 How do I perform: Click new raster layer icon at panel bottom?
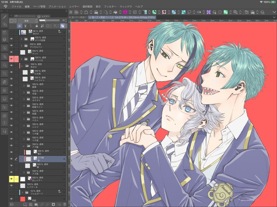25,204
